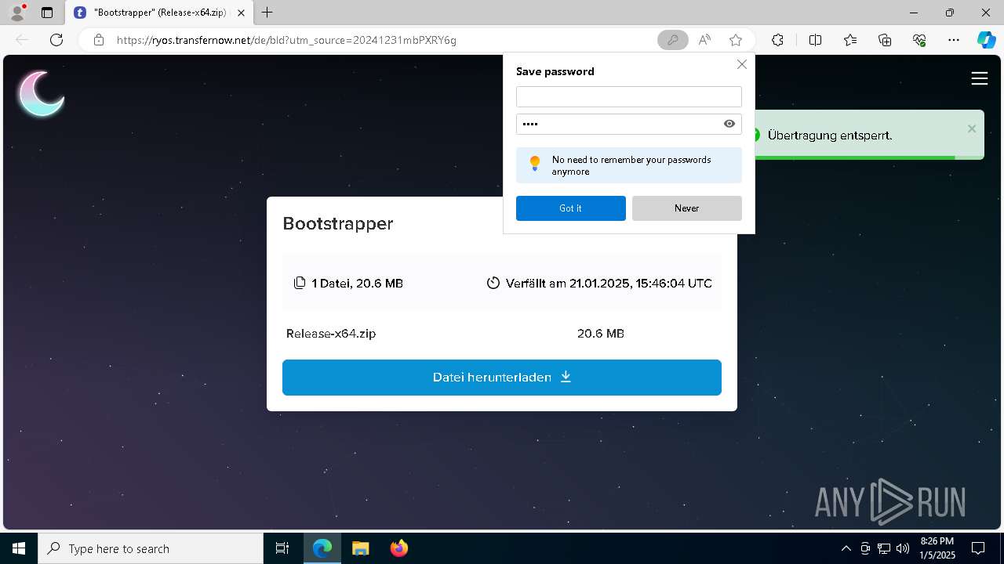Click the password field in Save password

point(618,124)
